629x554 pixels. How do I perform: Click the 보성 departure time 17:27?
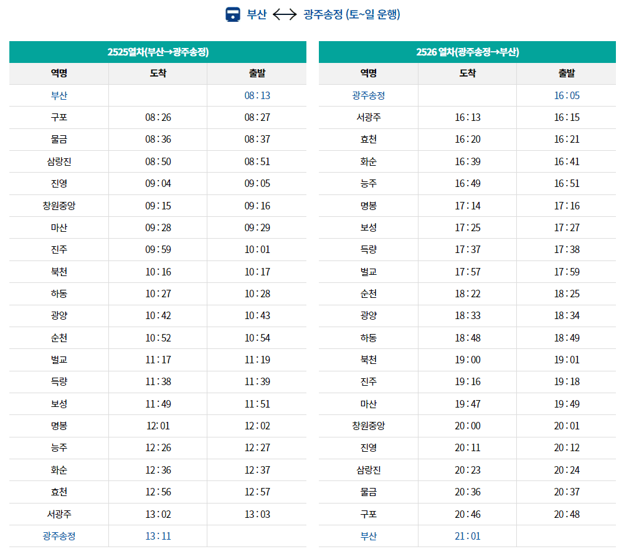[567, 227]
